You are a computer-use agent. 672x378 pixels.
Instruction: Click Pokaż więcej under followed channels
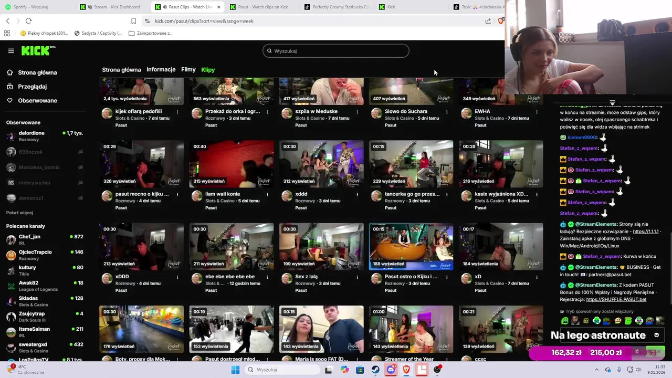19,213
